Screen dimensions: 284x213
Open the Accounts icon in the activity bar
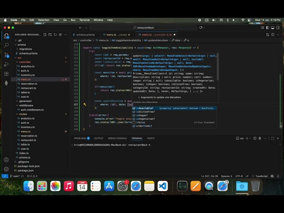coord(6,160)
